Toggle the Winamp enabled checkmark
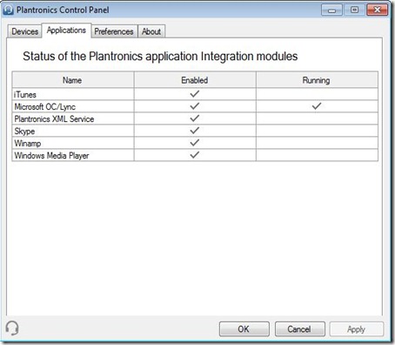Screen dimensions: 395x345 pos(195,143)
